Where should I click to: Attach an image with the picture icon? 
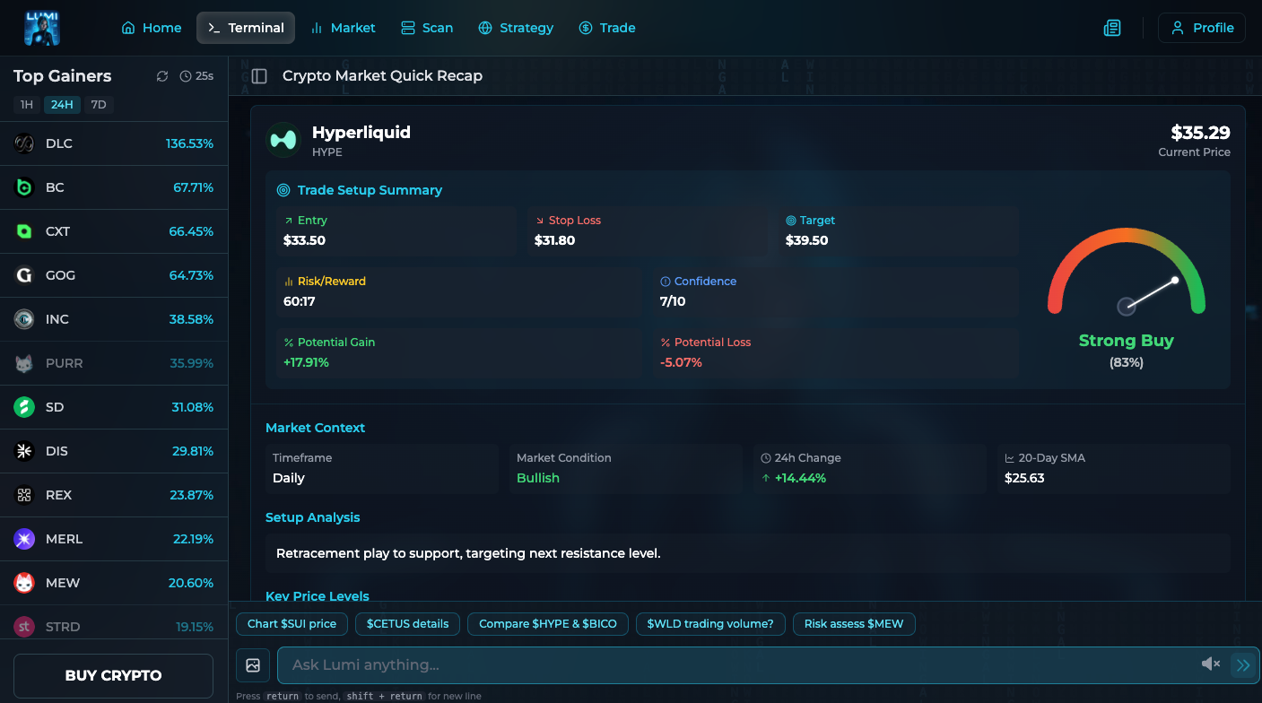click(x=253, y=665)
